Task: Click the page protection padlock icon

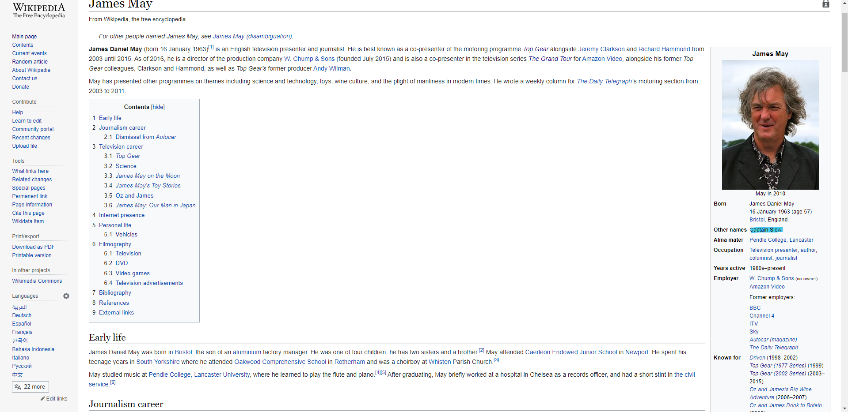Action: pyautogui.click(x=825, y=4)
